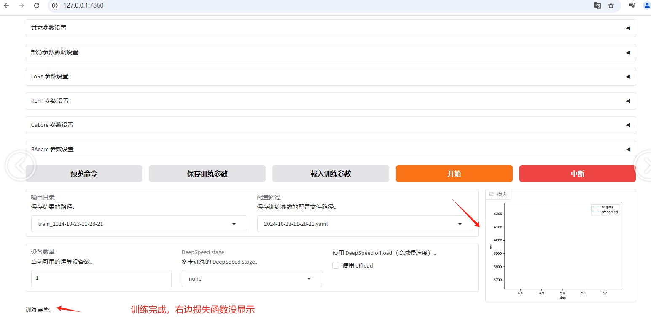This screenshot has height=324, width=651.
Task: Expand the RLHF 参数设置 section
Action: click(331, 101)
